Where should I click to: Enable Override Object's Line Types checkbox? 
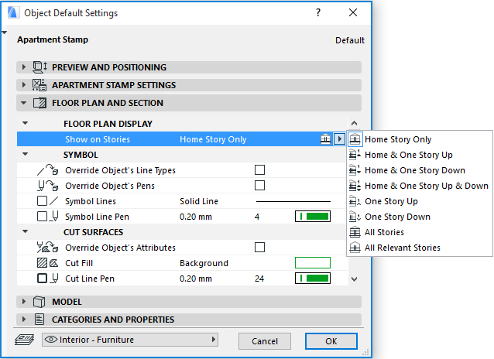pos(260,170)
